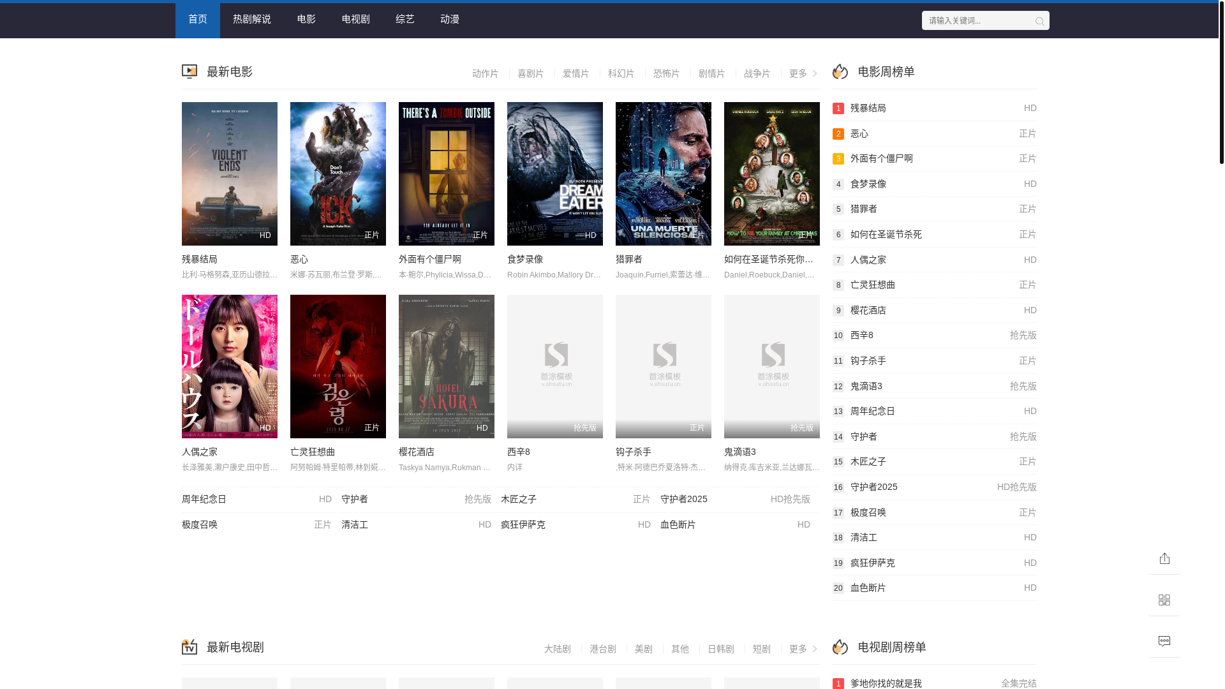
Task: Open 综艺 navigation tab
Action: tap(405, 19)
